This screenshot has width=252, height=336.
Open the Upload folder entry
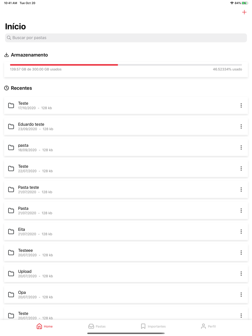[108, 274]
